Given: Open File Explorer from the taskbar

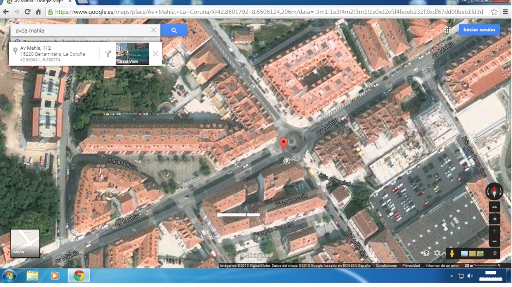Looking at the screenshot, I should (32, 276).
